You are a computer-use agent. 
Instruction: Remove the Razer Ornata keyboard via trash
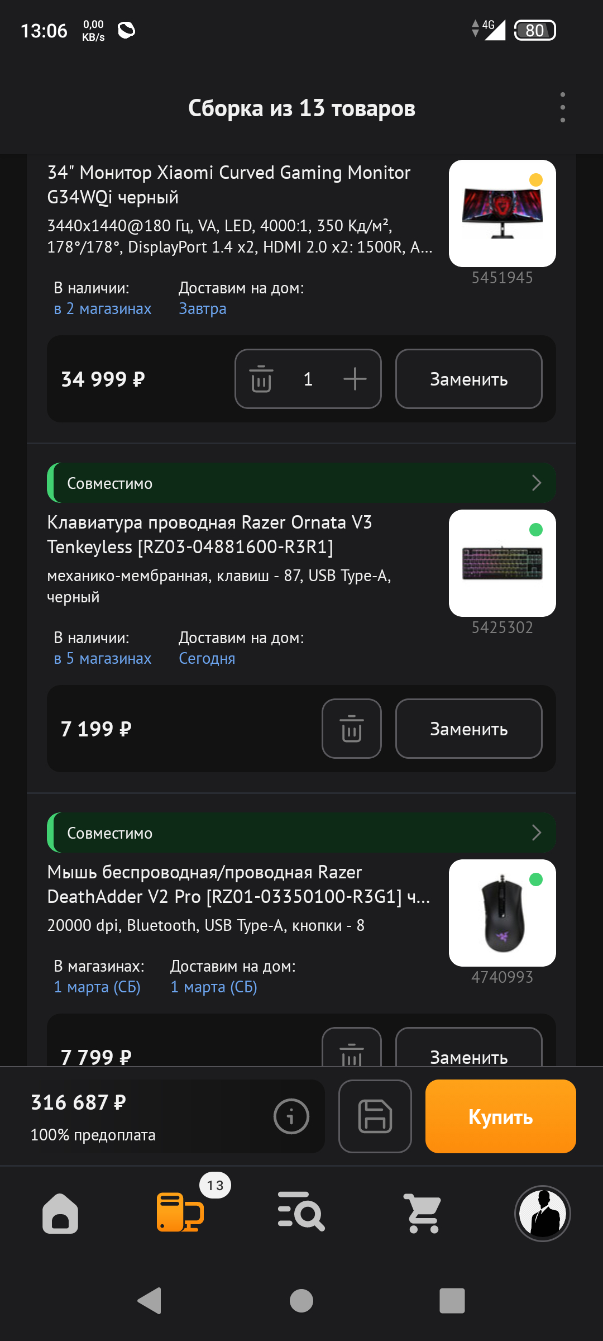tap(351, 729)
